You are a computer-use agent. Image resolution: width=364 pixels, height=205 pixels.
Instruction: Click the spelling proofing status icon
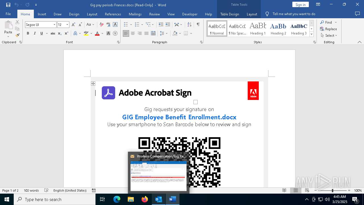46,190
